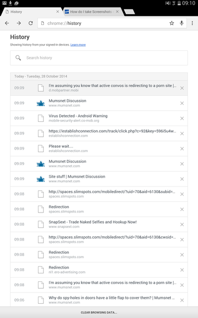
Task: Tap CLEAR BROWSING DATA... button
Action: click(99, 313)
